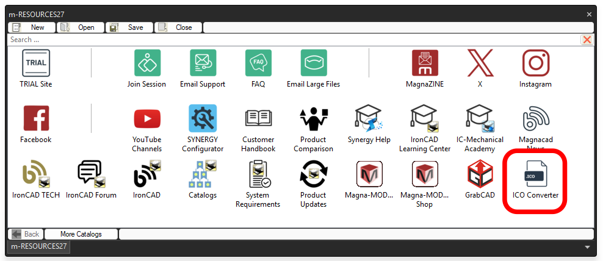Open the Facebook icon
The image size is (603, 261).
36,118
